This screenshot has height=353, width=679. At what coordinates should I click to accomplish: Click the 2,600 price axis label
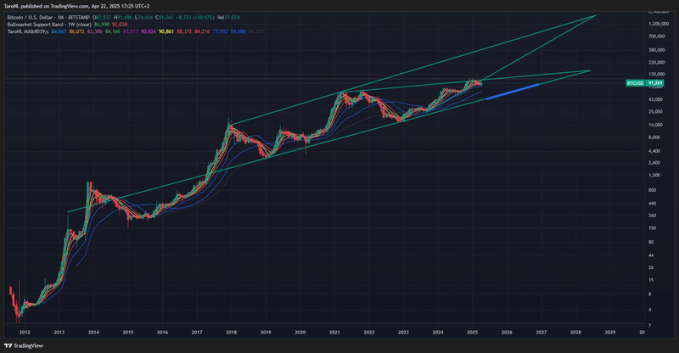[654, 163]
